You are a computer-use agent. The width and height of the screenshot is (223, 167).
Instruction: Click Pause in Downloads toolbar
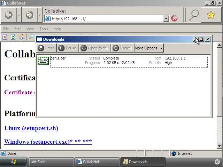click(x=68, y=48)
